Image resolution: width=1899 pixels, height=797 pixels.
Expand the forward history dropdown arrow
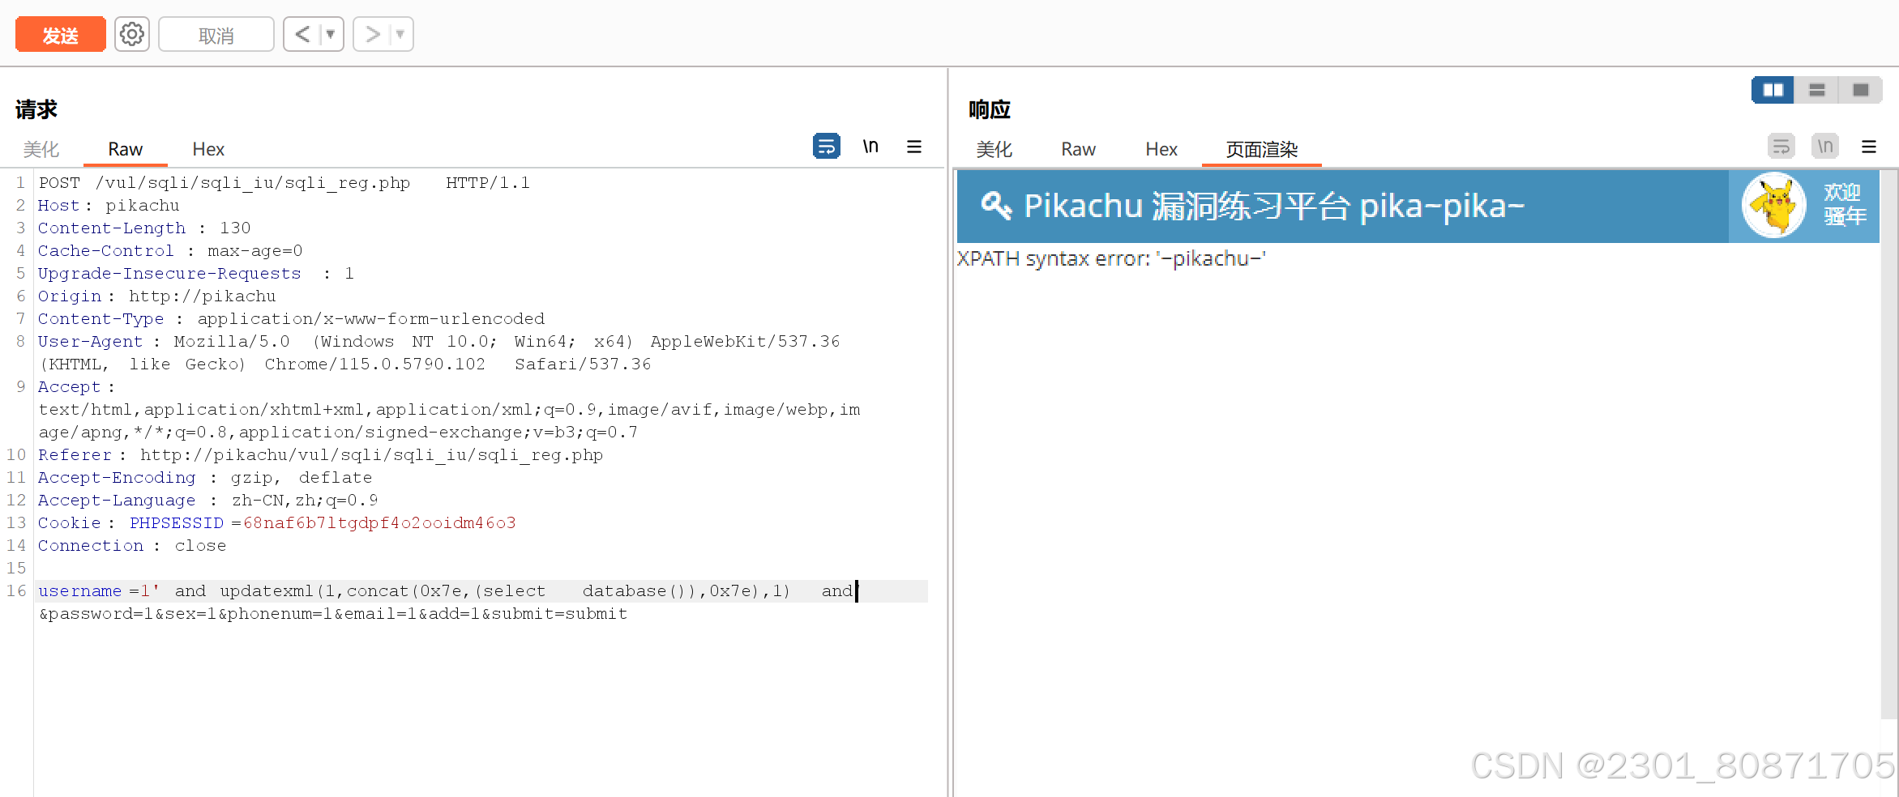pyautogui.click(x=400, y=35)
